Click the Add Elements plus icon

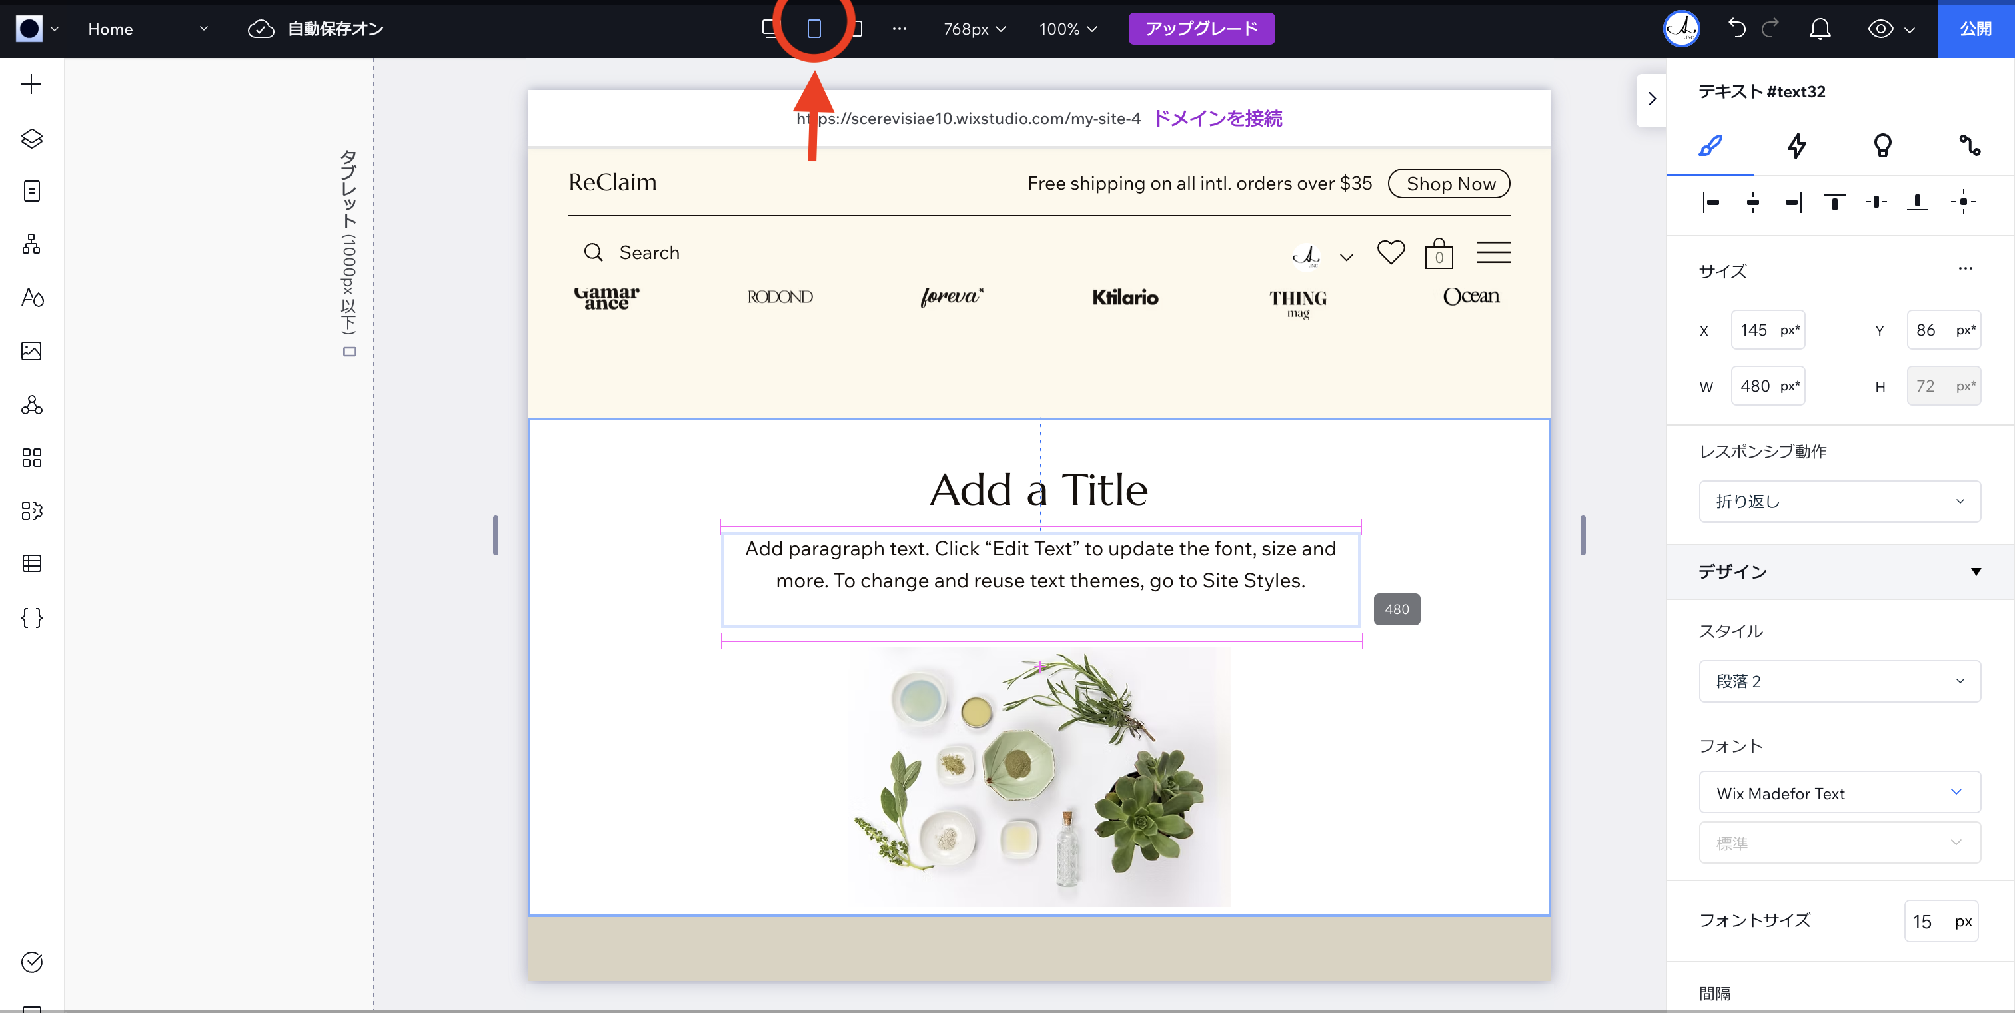click(31, 84)
